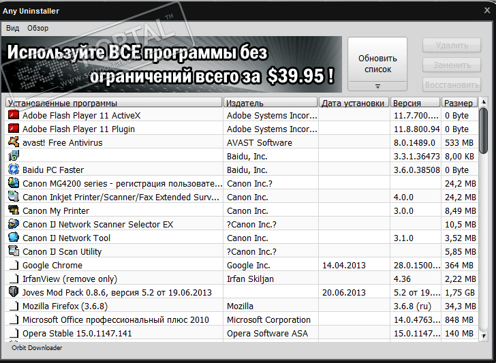The image size is (496, 363).
Task: Select the Adobe Flash Player 11 Plugin row
Action: coord(242,129)
